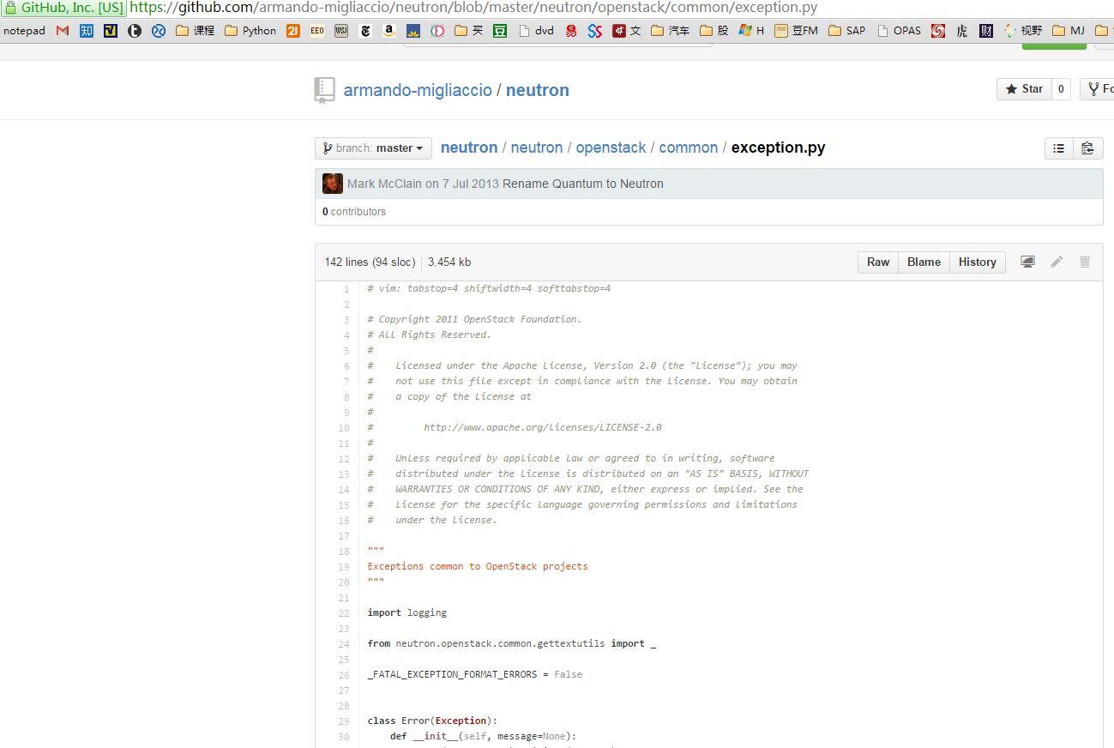This screenshot has height=748, width=1114.
Task: Open the neutron repository title link
Action: tap(538, 90)
